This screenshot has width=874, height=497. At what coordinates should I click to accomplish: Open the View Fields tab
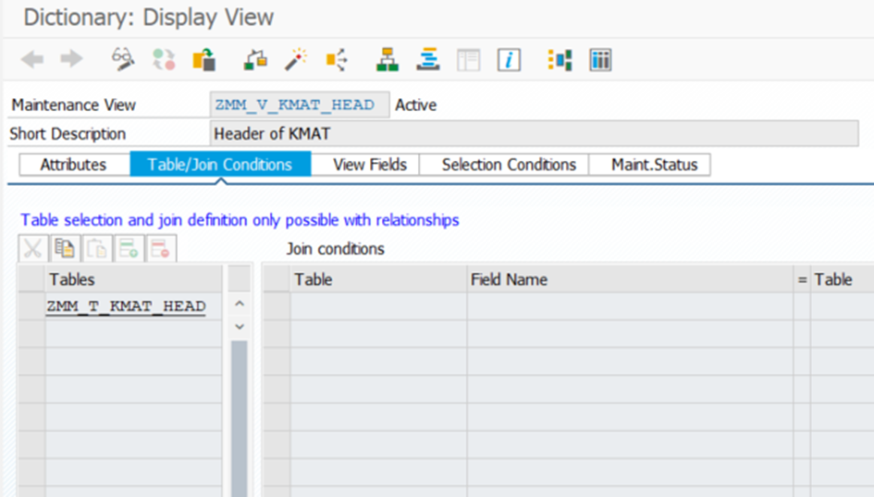[x=369, y=165]
